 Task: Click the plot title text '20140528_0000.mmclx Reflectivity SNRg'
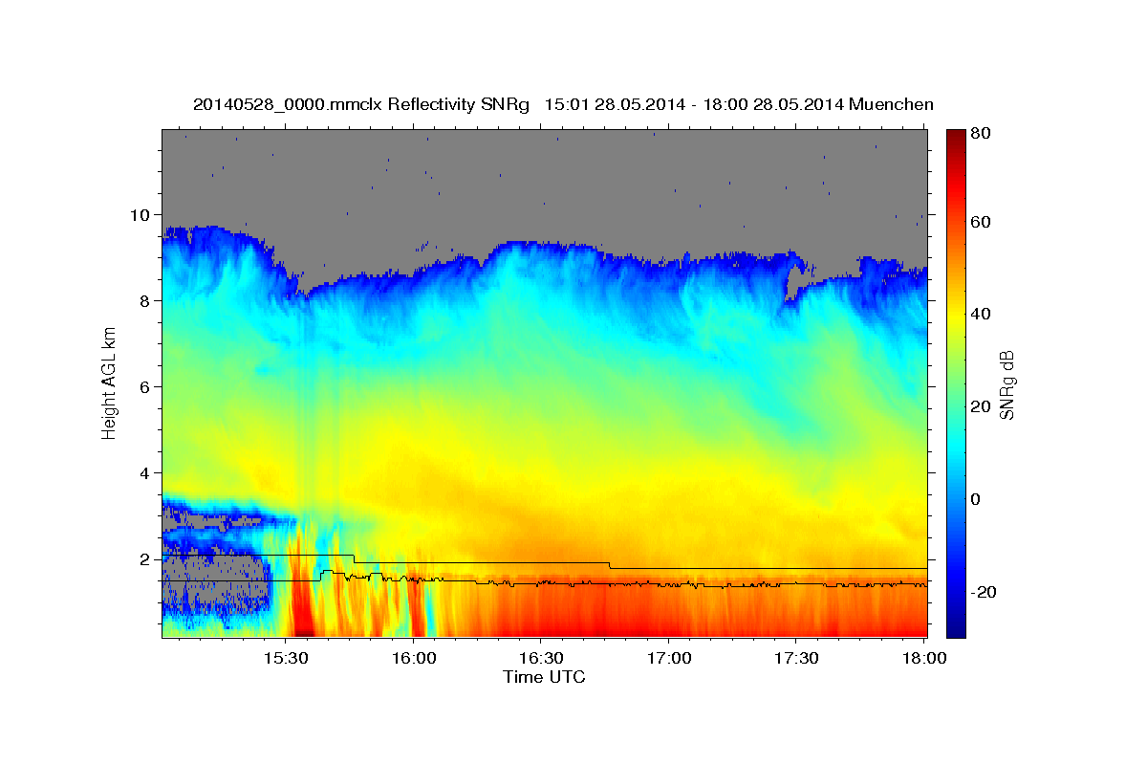click(x=361, y=104)
